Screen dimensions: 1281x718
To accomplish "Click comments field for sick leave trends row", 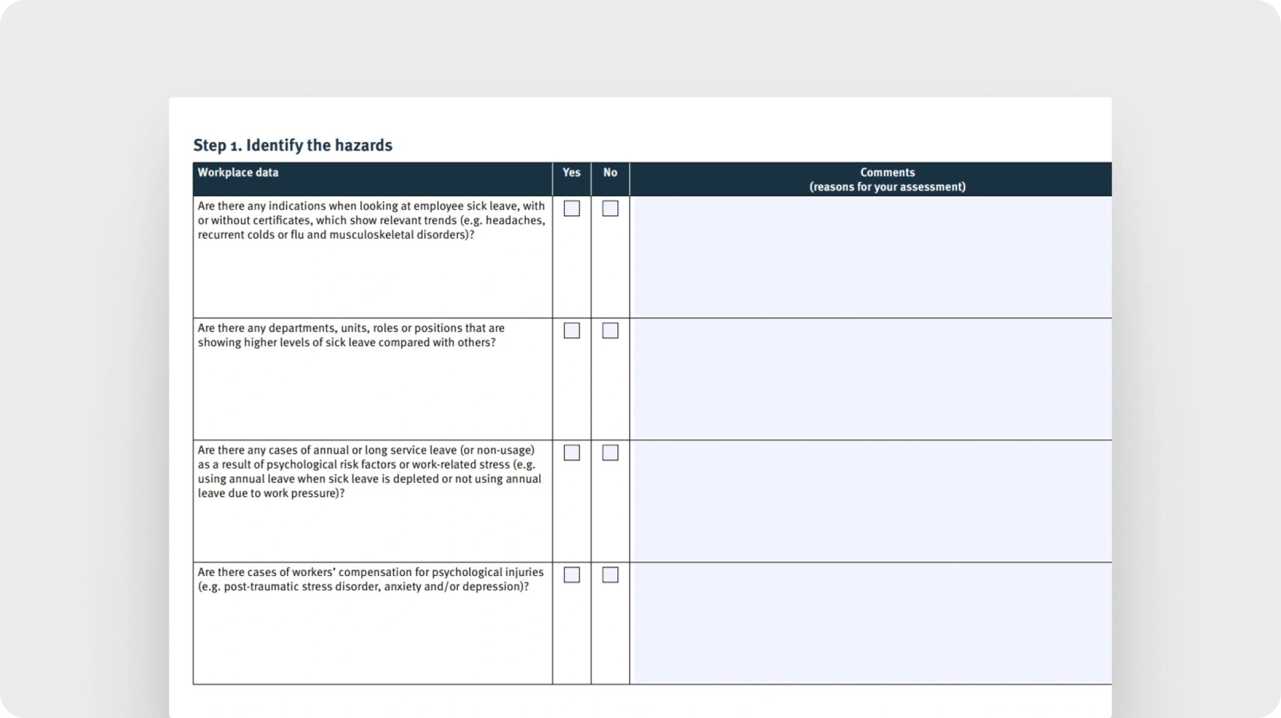I will point(873,257).
